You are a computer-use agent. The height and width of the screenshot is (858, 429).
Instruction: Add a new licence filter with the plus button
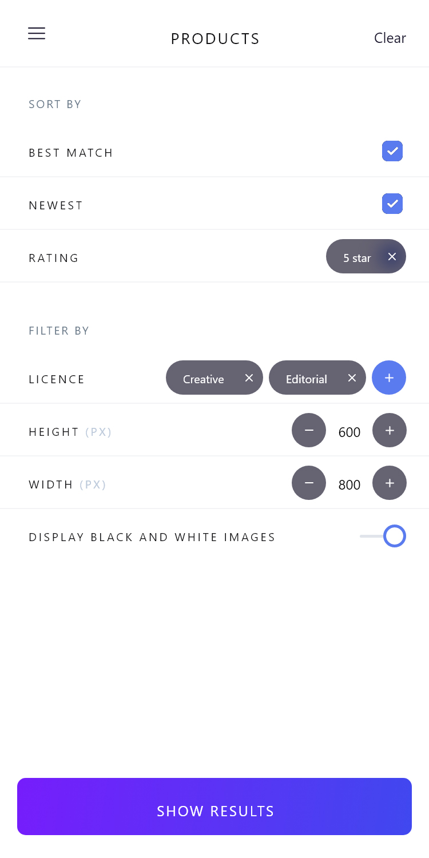[389, 378]
